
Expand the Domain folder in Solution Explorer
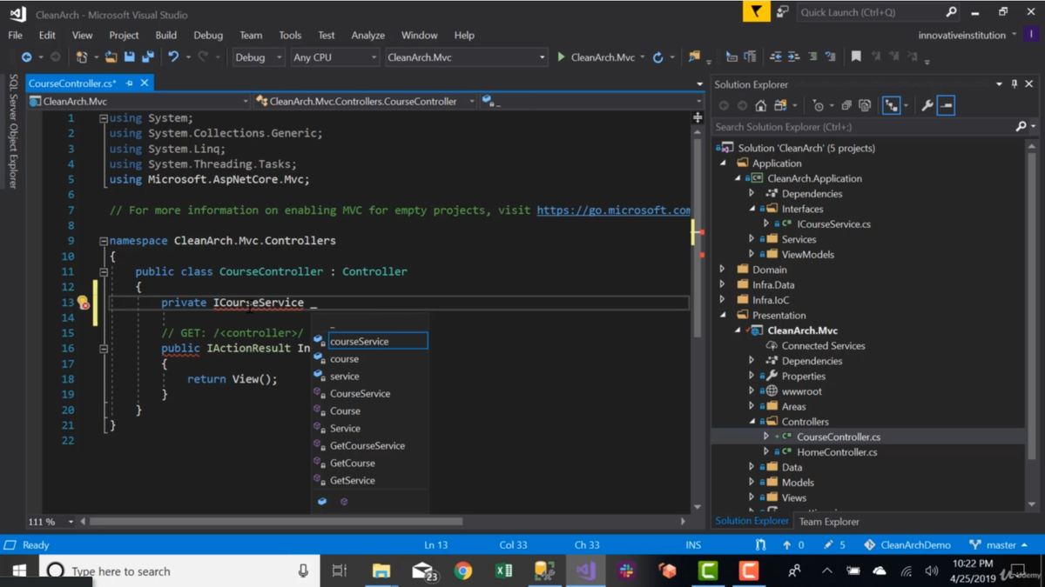pos(723,270)
